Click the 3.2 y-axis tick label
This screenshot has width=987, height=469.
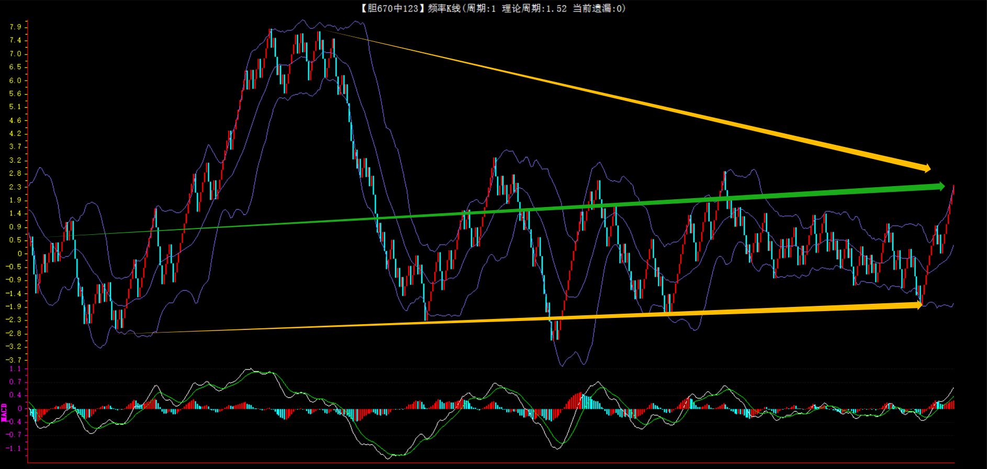(x=15, y=160)
